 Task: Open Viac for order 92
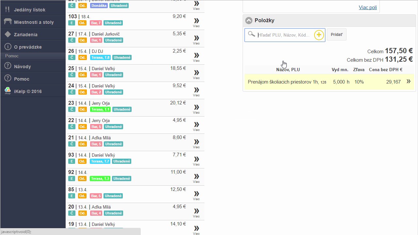pos(196,179)
